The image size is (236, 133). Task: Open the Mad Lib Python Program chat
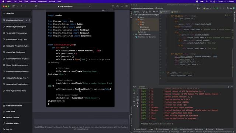click(17, 27)
